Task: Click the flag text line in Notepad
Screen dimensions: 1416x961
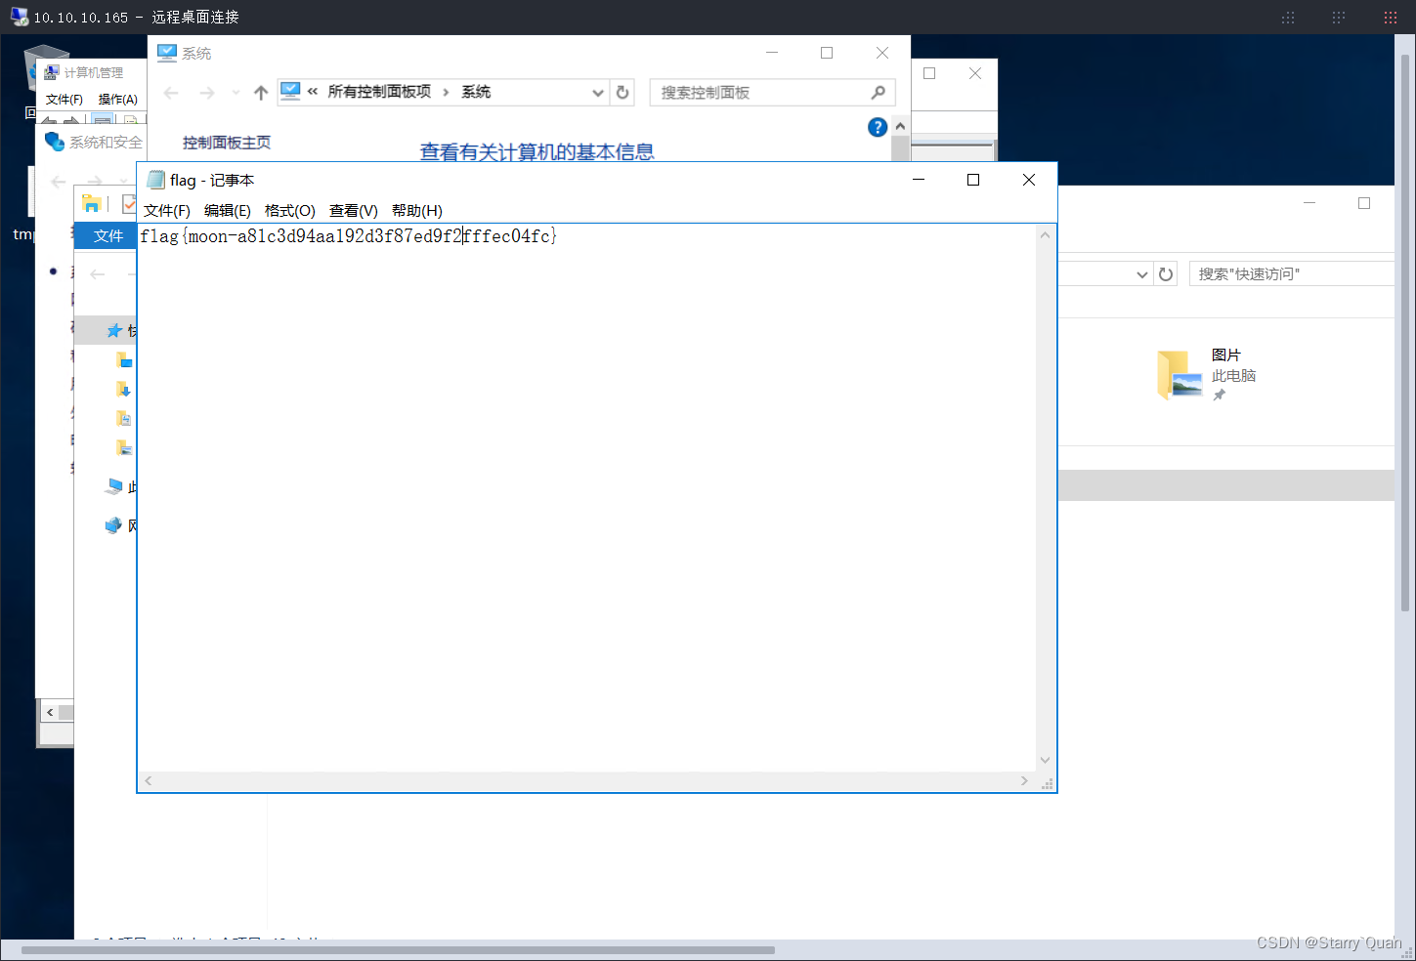Action: [x=348, y=236]
